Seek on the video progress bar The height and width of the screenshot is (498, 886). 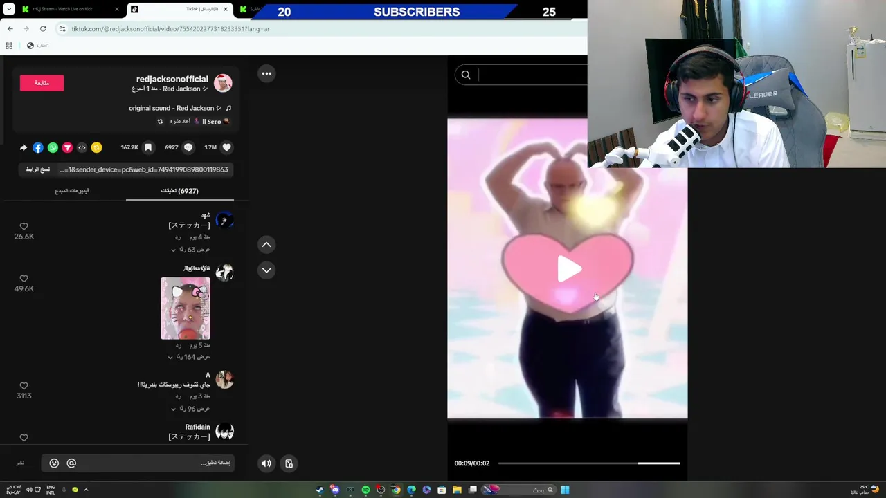589,463
